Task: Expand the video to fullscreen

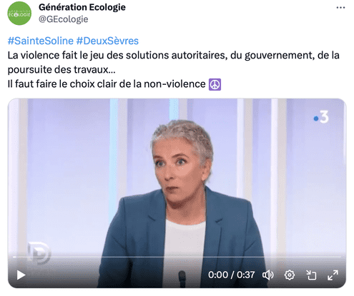Action: click(333, 275)
